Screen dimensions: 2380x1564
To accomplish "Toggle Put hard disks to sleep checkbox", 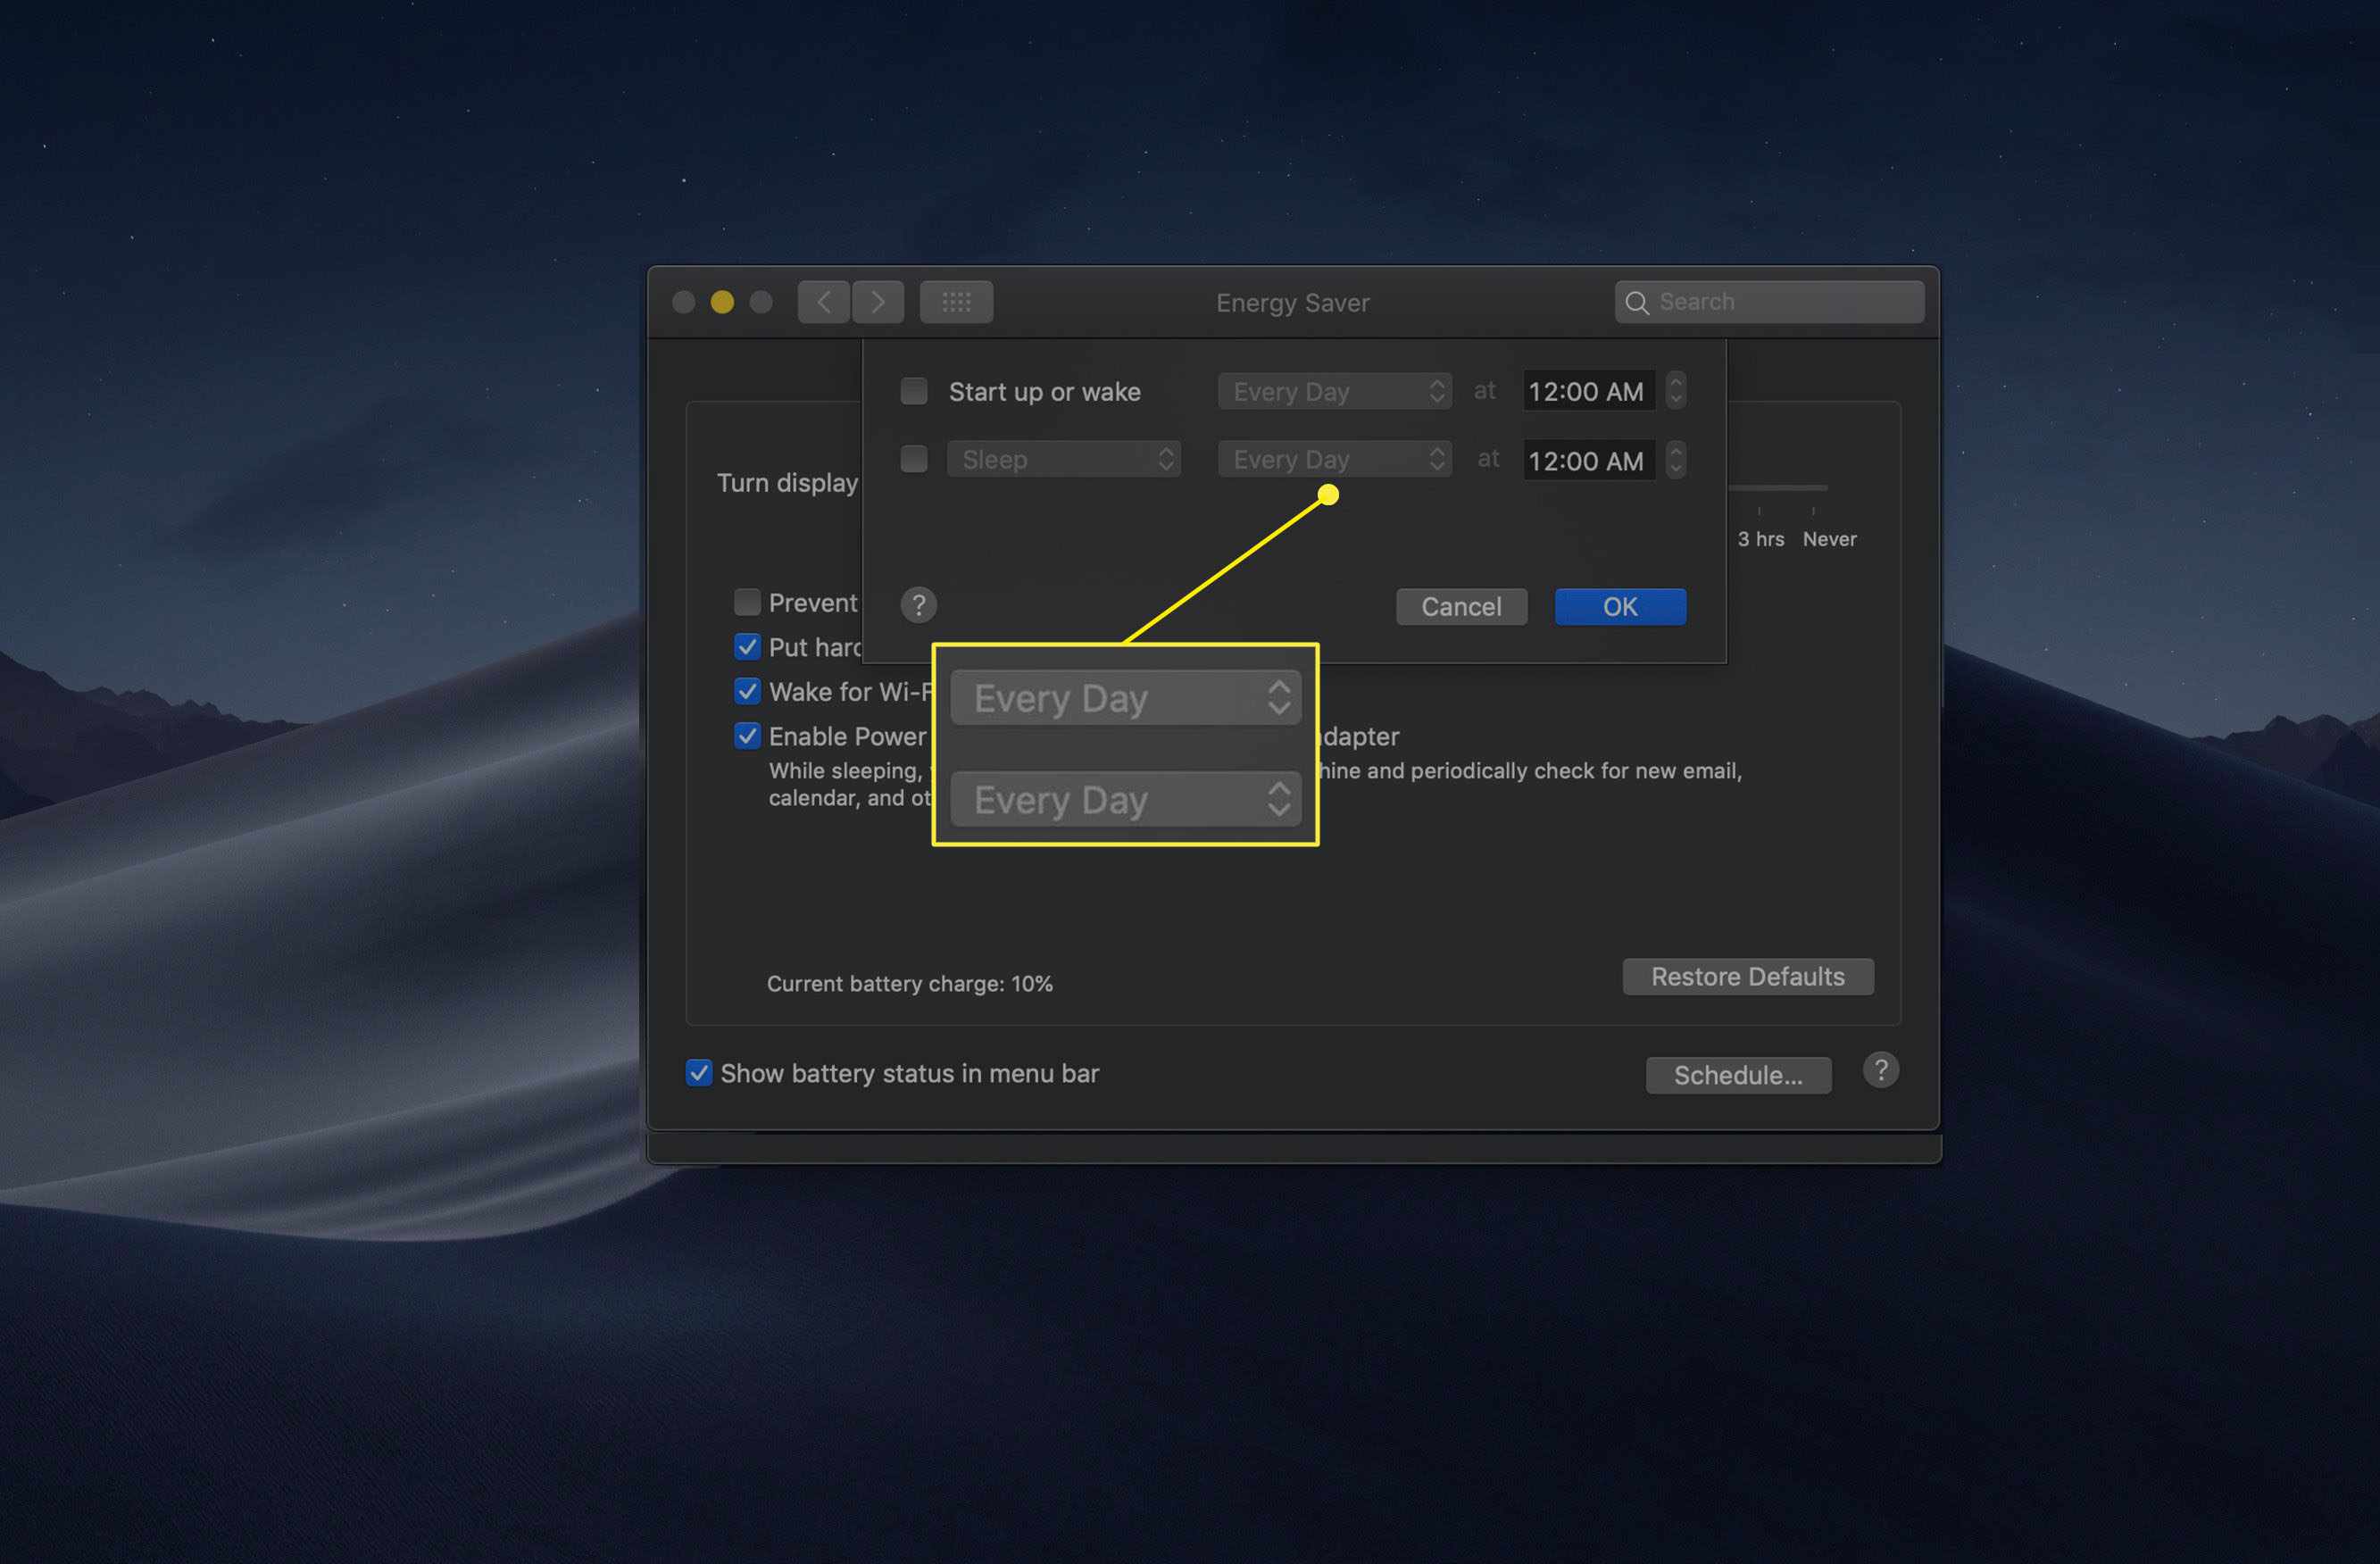I will pos(748,645).
